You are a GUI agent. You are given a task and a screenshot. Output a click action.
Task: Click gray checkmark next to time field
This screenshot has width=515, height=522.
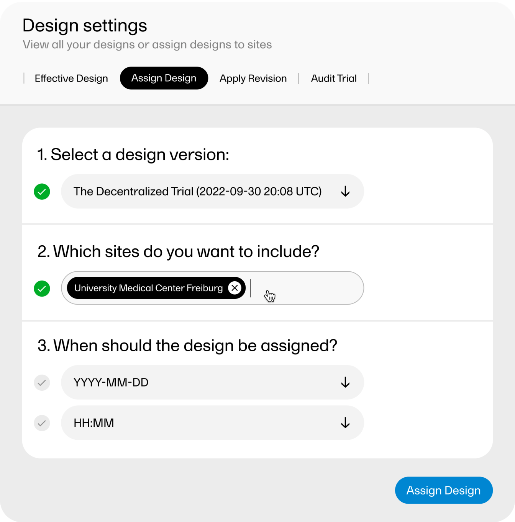click(42, 423)
